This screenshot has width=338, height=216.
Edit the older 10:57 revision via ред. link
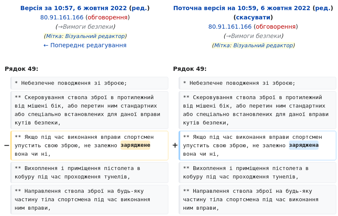click(139, 8)
